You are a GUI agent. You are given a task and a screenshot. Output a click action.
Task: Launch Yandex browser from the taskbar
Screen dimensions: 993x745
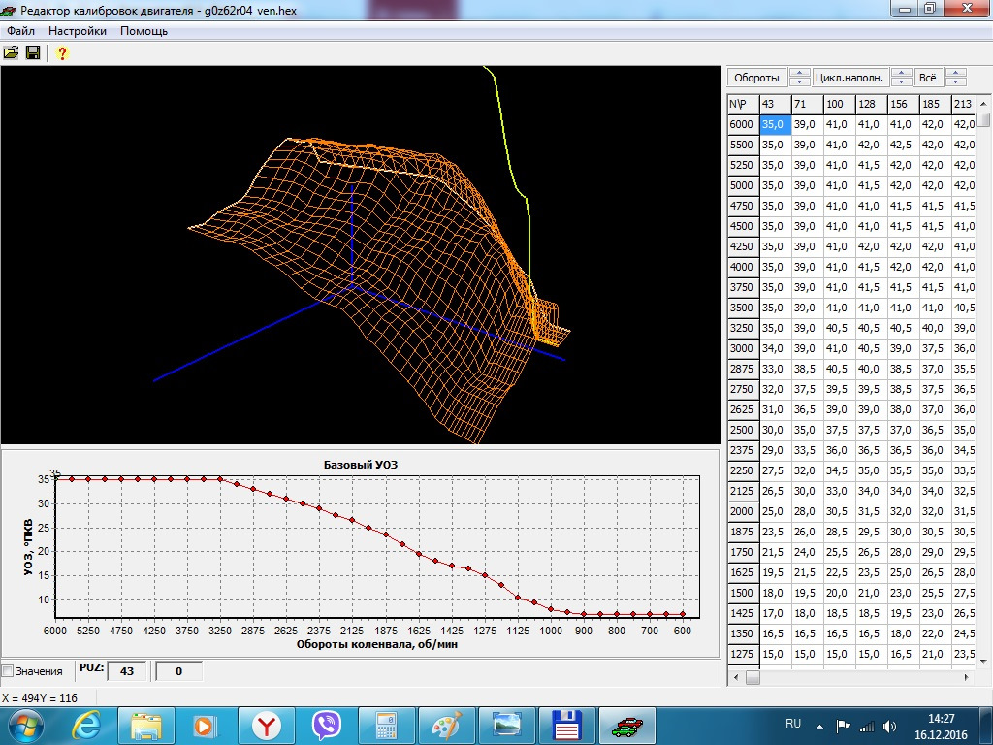(x=267, y=725)
